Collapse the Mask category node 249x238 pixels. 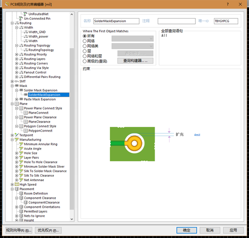tap(12, 86)
